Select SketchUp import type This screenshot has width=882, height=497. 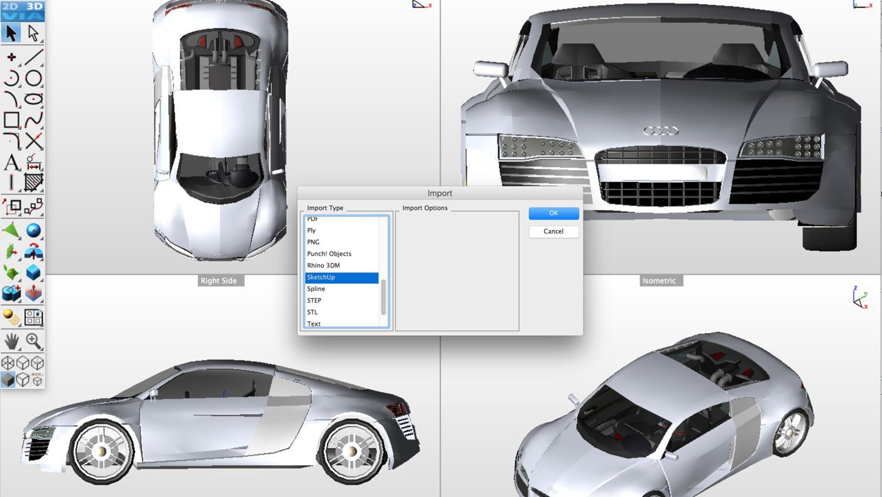tap(342, 278)
